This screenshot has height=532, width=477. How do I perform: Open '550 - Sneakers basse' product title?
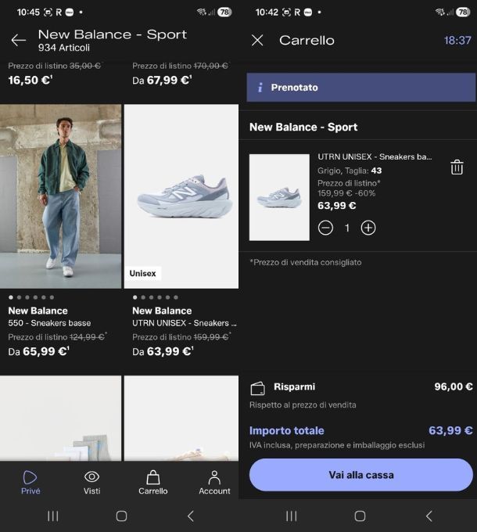point(49,323)
